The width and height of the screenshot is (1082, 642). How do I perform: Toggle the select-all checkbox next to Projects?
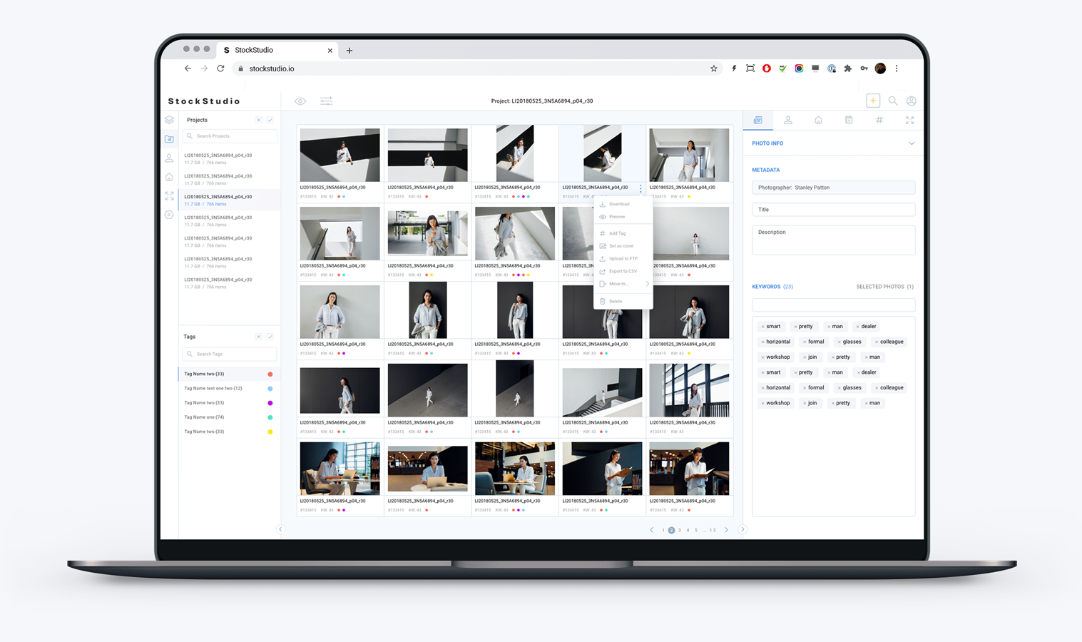270,120
